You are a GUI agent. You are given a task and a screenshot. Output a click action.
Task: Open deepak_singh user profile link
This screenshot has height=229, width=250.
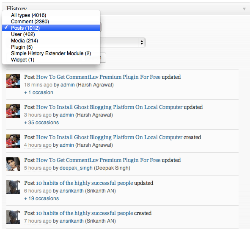76,168
